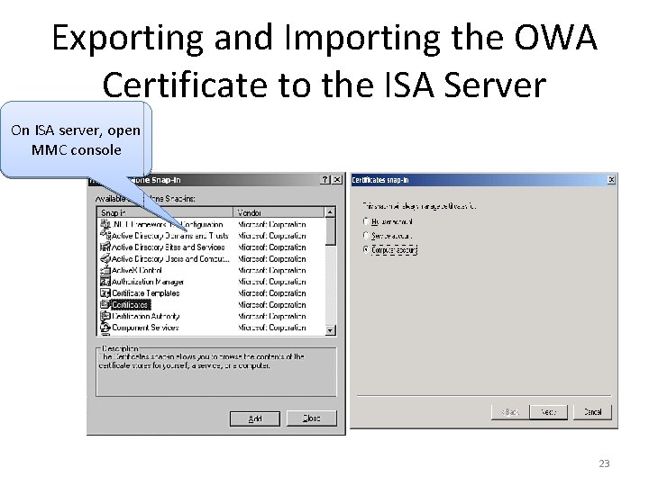Click the snap-in list scrollbar thumb
This screenshot has width=649, height=486.
[330, 231]
